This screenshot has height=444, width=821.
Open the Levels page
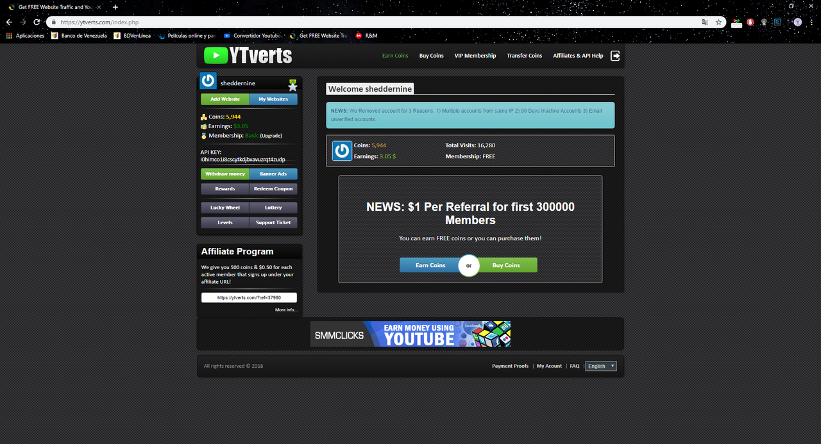225,222
